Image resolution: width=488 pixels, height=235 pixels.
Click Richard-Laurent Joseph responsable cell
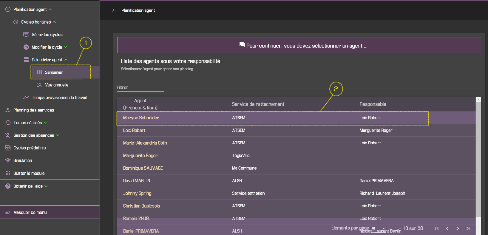pyautogui.click(x=382, y=193)
